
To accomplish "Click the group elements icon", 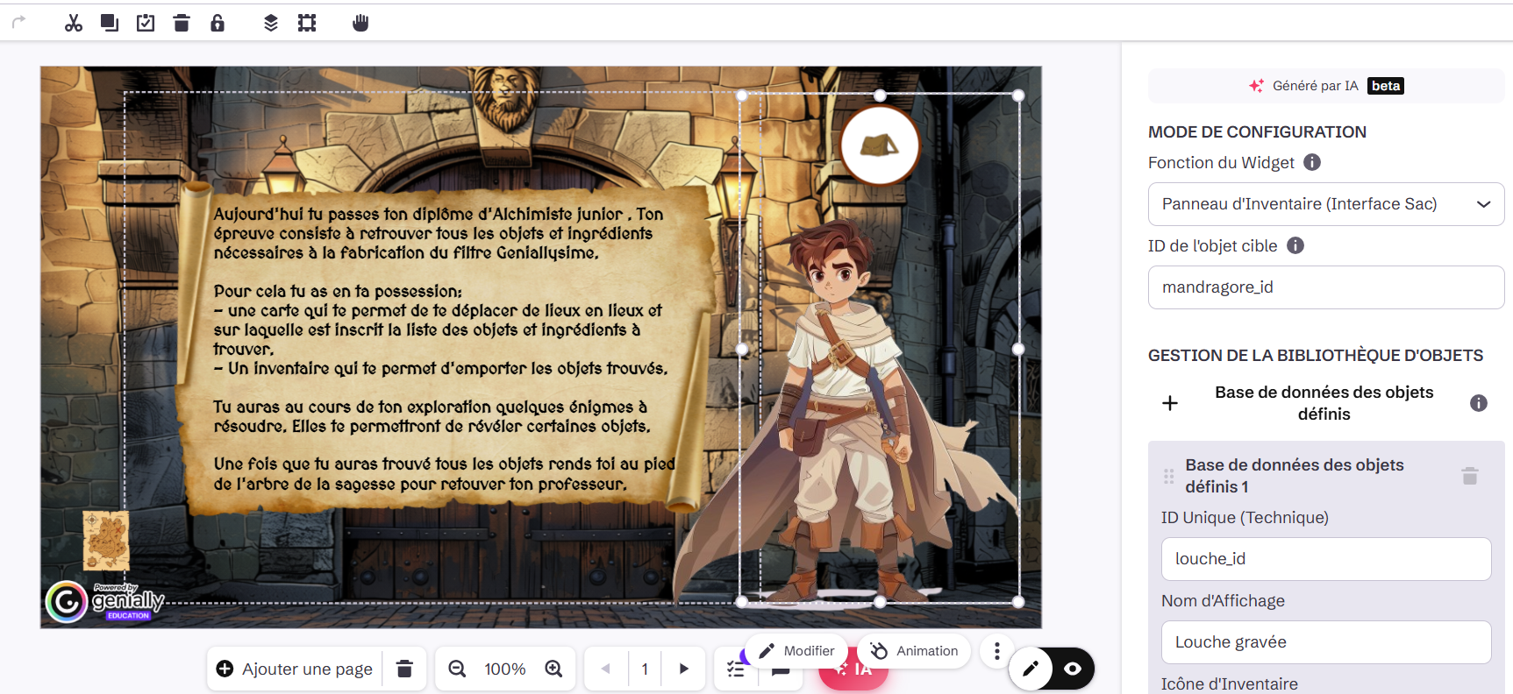I will point(307,23).
